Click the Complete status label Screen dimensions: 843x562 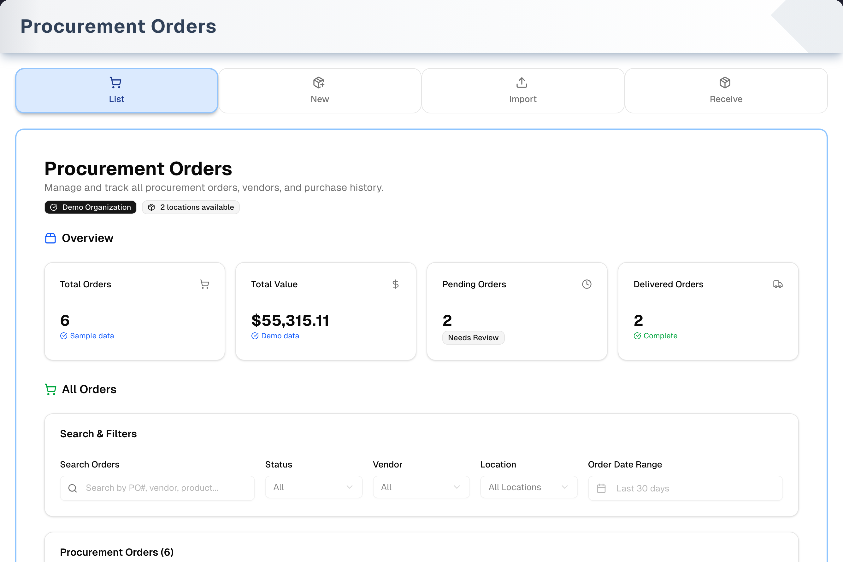[x=660, y=336]
